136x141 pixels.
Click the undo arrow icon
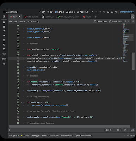(4, 31)
